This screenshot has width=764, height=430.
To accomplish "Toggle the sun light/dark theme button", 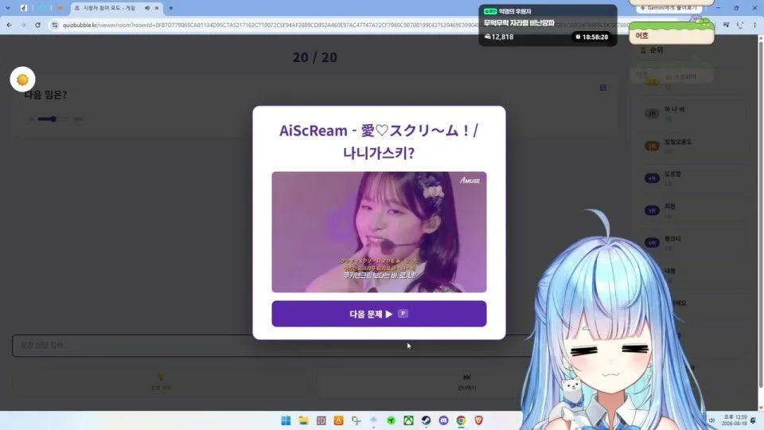I will click(x=22, y=80).
